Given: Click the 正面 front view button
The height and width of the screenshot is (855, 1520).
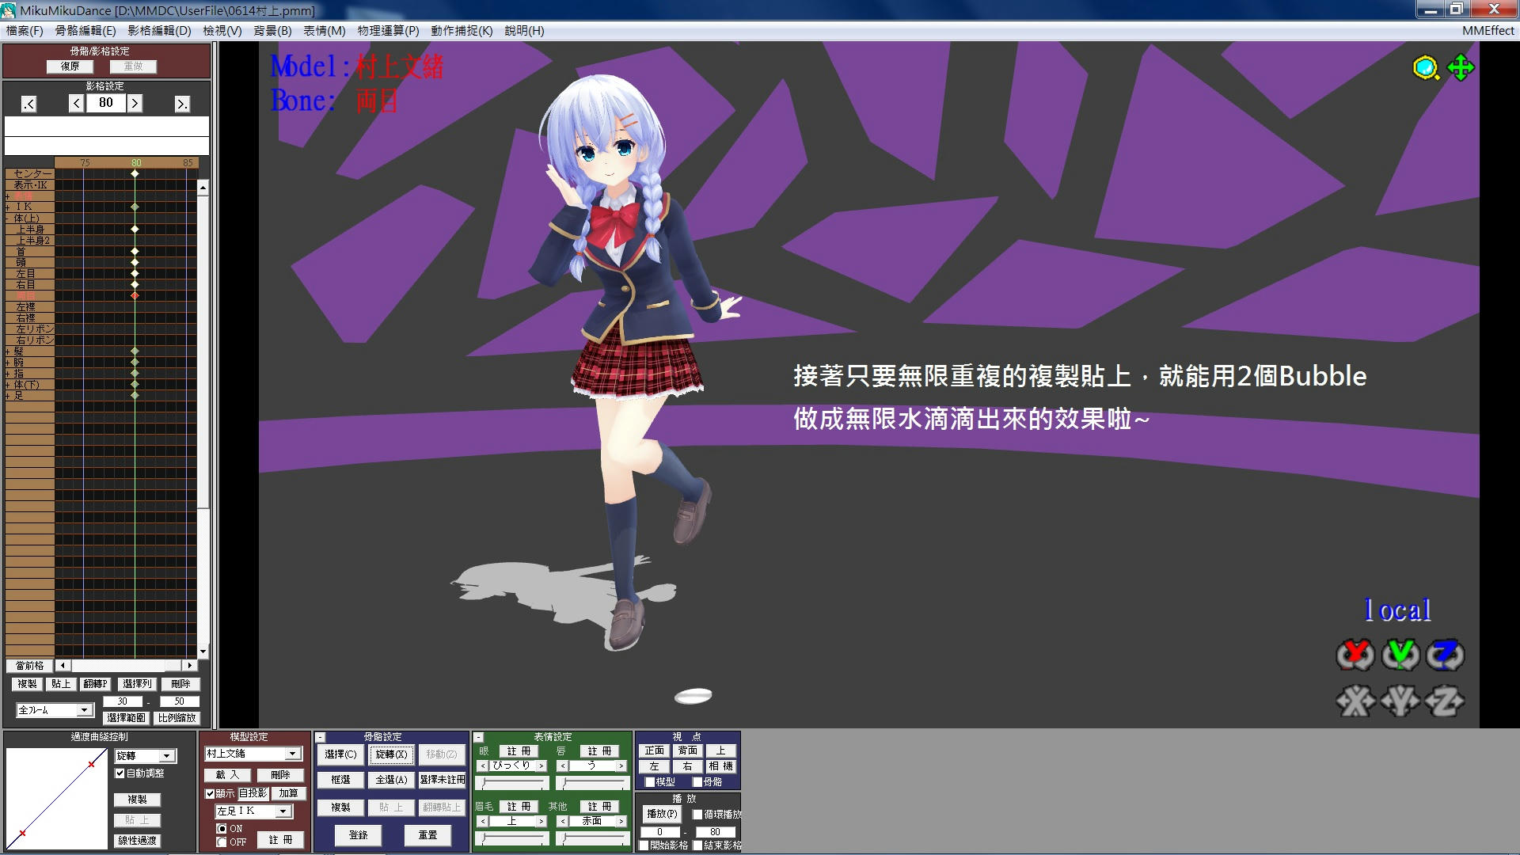Looking at the screenshot, I should tap(655, 750).
